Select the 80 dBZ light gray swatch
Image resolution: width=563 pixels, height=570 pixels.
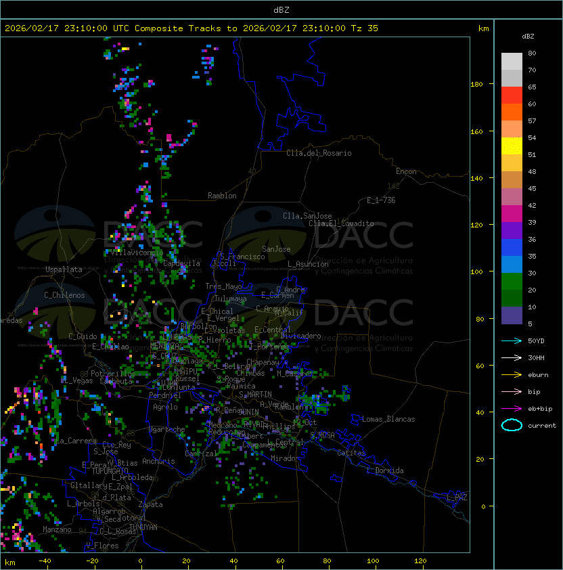pyautogui.click(x=512, y=61)
